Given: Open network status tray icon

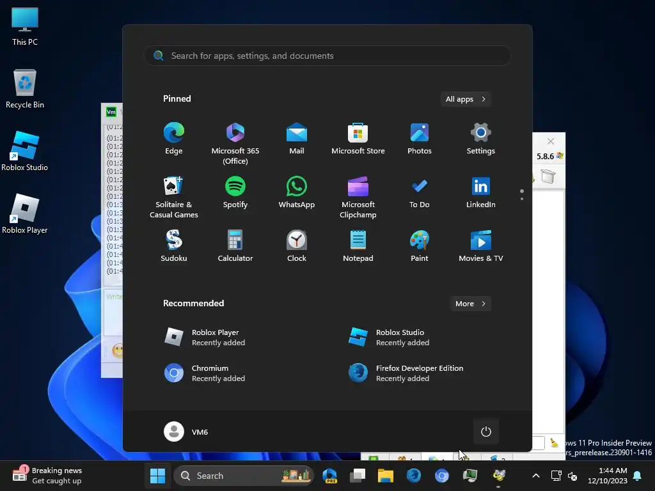Looking at the screenshot, I should tap(556, 476).
